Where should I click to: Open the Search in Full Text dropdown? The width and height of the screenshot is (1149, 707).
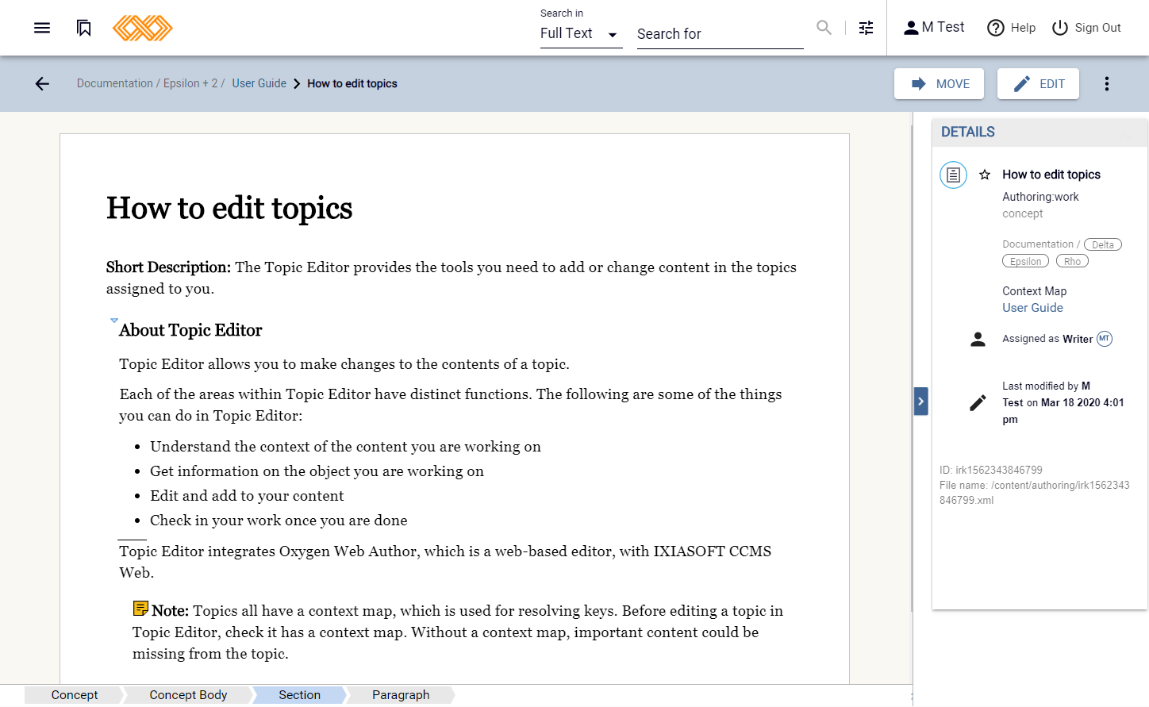(x=581, y=33)
